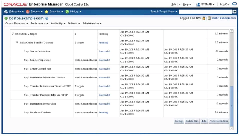The width and height of the screenshot is (240, 136).
Task: Click Succeeded status for Transfer Password Files step
Action: coord(104,95)
